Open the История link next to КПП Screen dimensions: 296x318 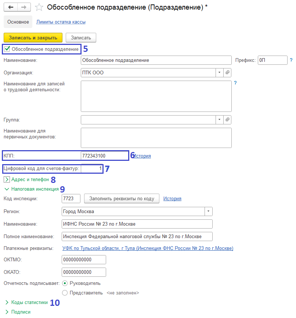142,156
